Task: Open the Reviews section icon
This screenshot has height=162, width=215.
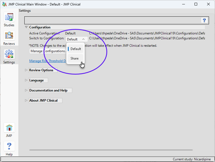Action: [x=9, y=36]
